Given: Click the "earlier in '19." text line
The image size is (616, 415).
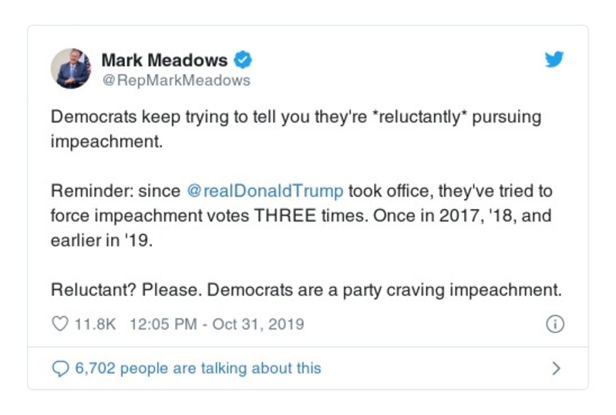Looking at the screenshot, I should [103, 241].
